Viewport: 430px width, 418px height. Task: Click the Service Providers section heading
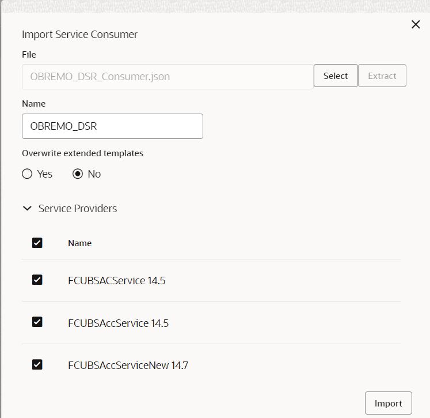(78, 209)
